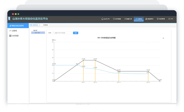Viewport: 184px width, 112px height.
Task: Click the 山湖水库大坝自动化监测云平台 title
Action: 30,19
